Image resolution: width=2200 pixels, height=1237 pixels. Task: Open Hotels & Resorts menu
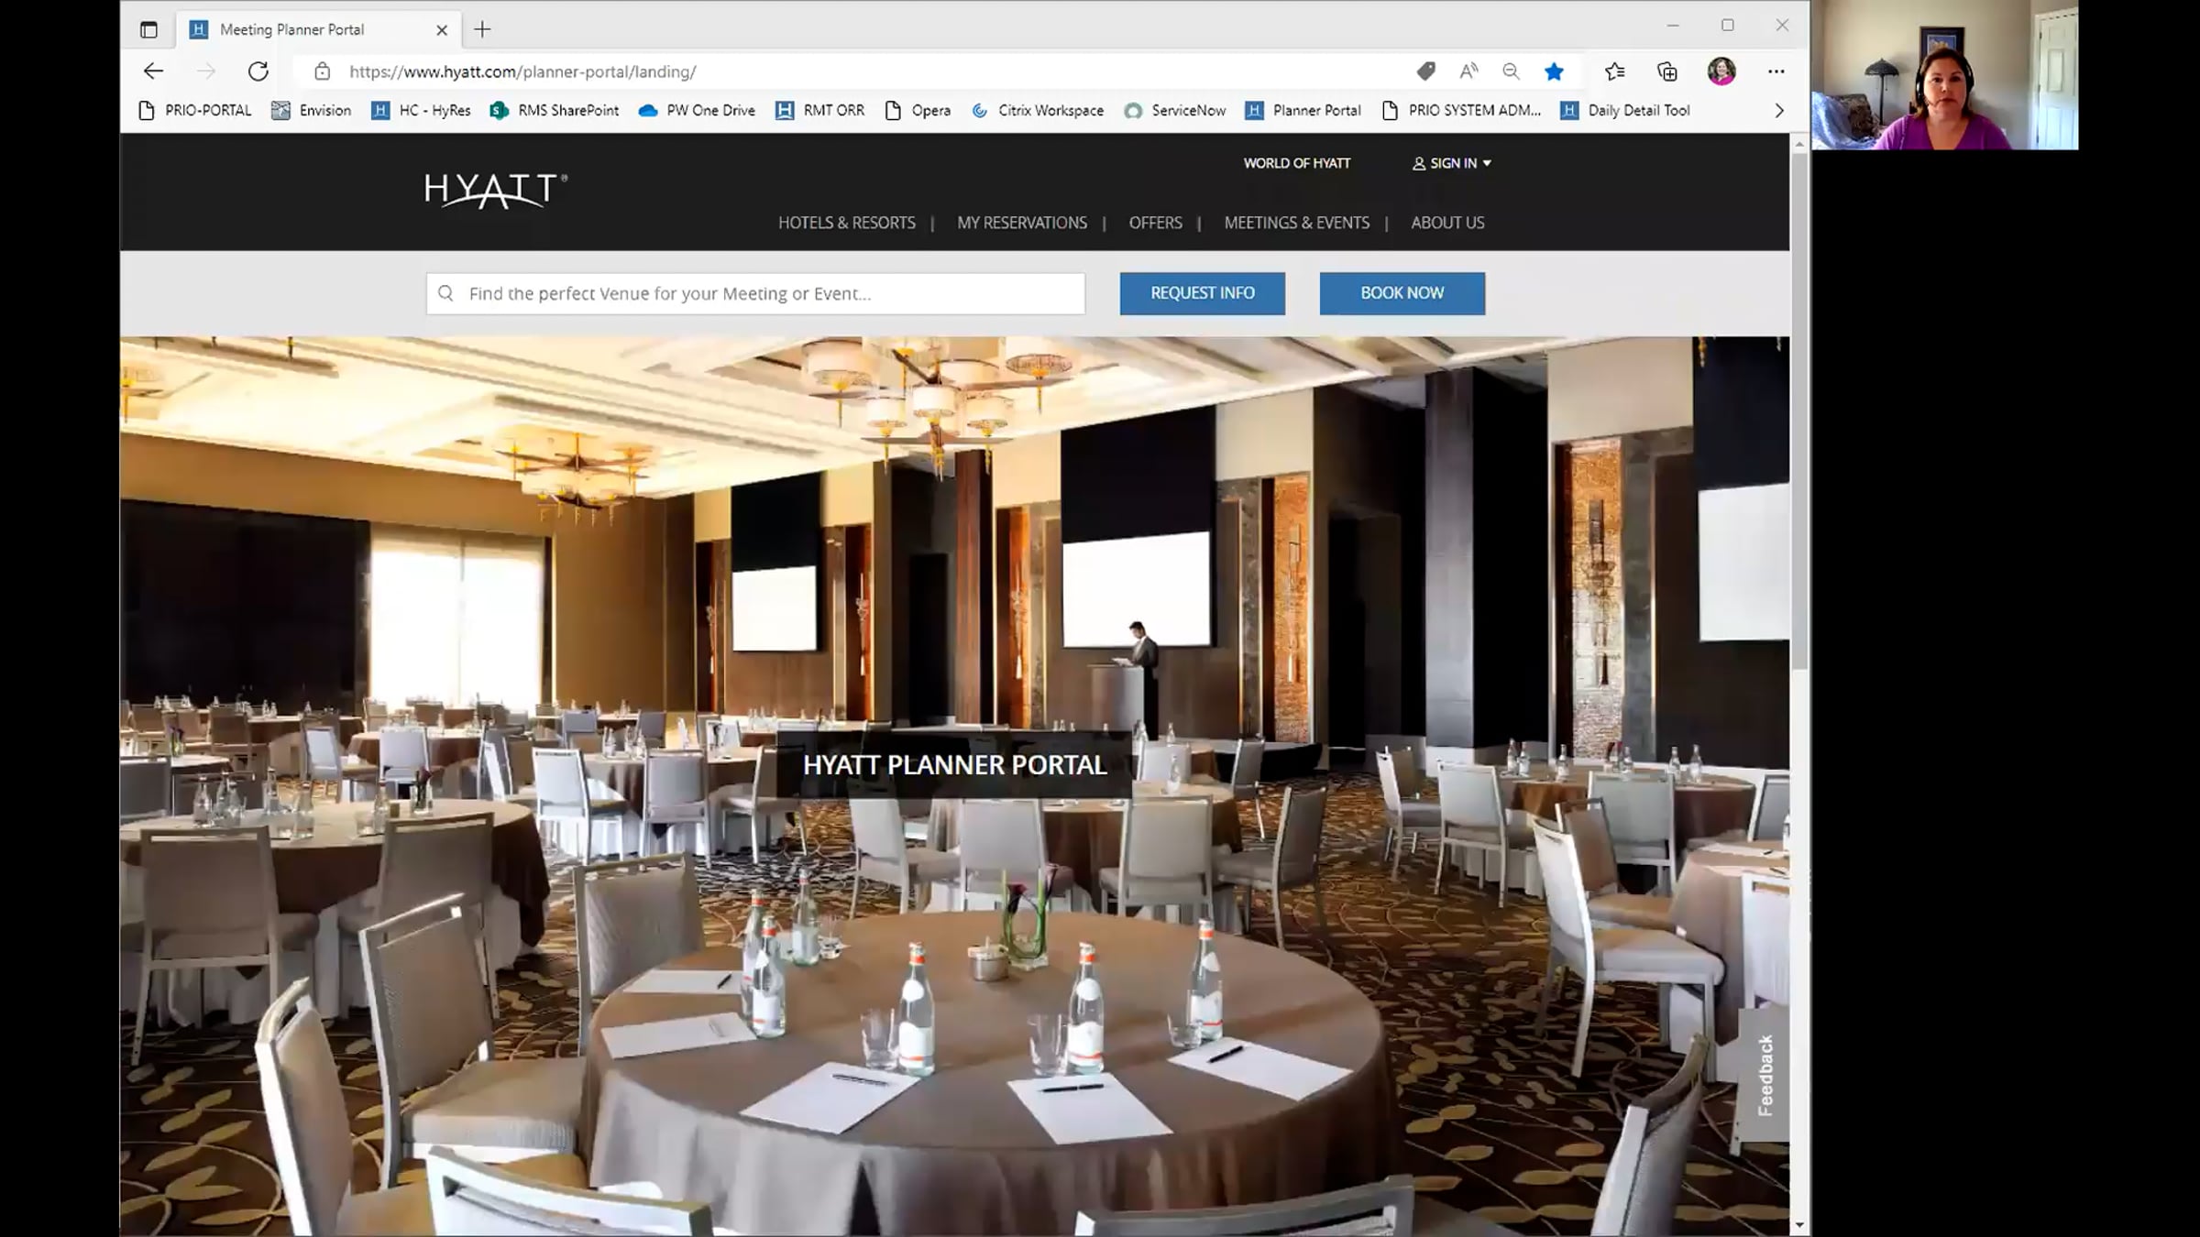click(847, 223)
